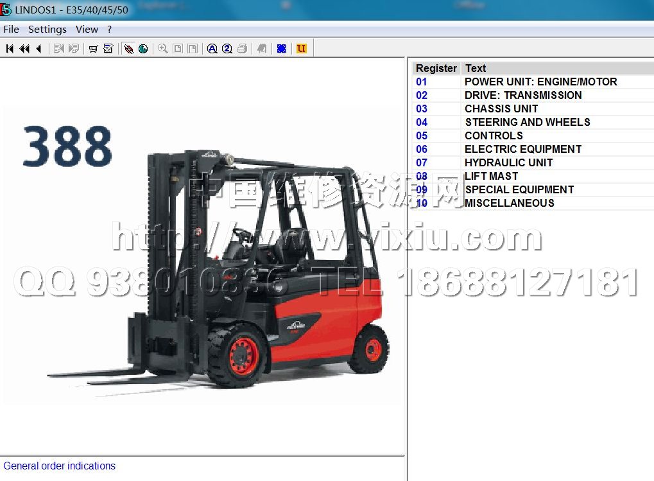Image resolution: width=654 pixels, height=481 pixels.
Task: Click the globe icon in toolbar
Action: click(x=143, y=49)
